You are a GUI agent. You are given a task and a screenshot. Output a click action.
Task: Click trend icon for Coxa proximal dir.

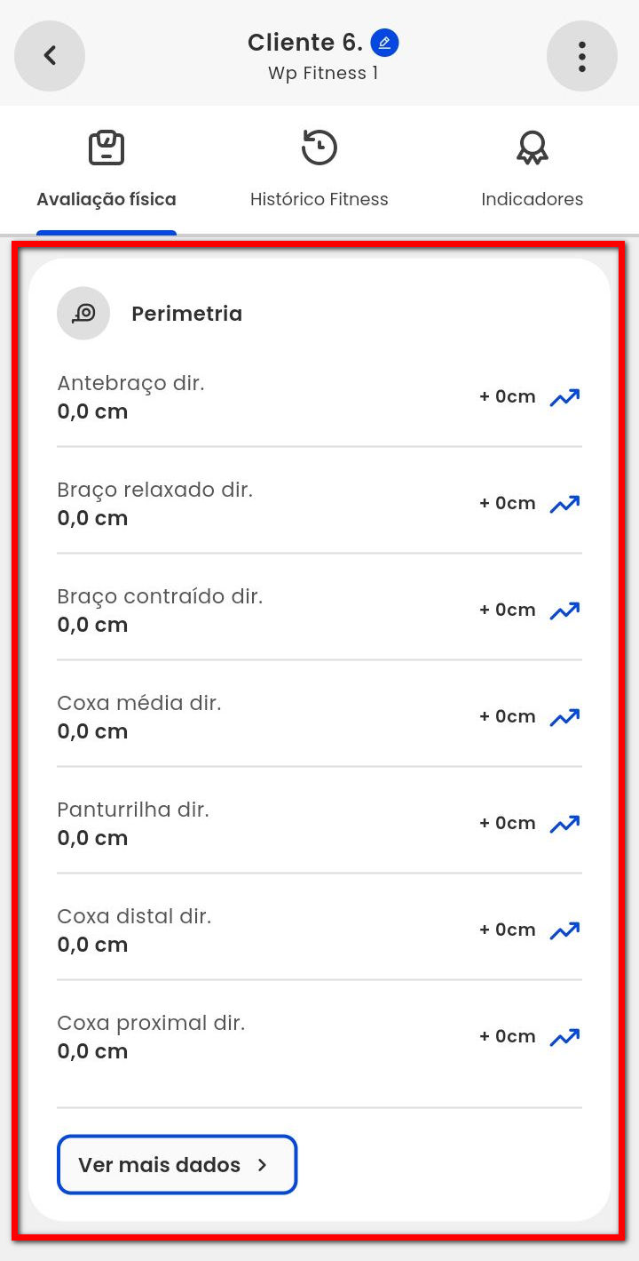564,1037
